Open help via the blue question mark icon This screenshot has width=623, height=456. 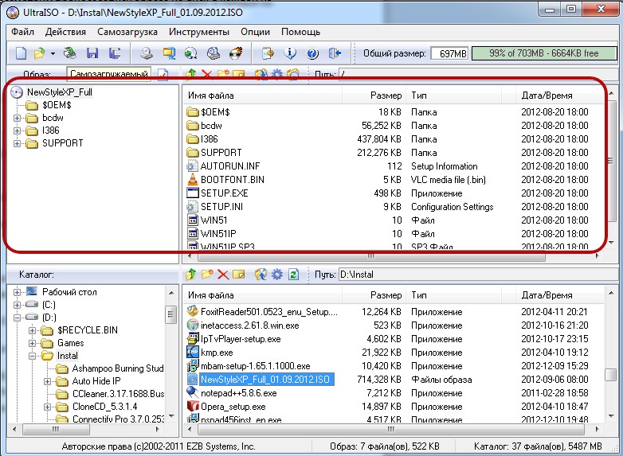tap(312, 53)
